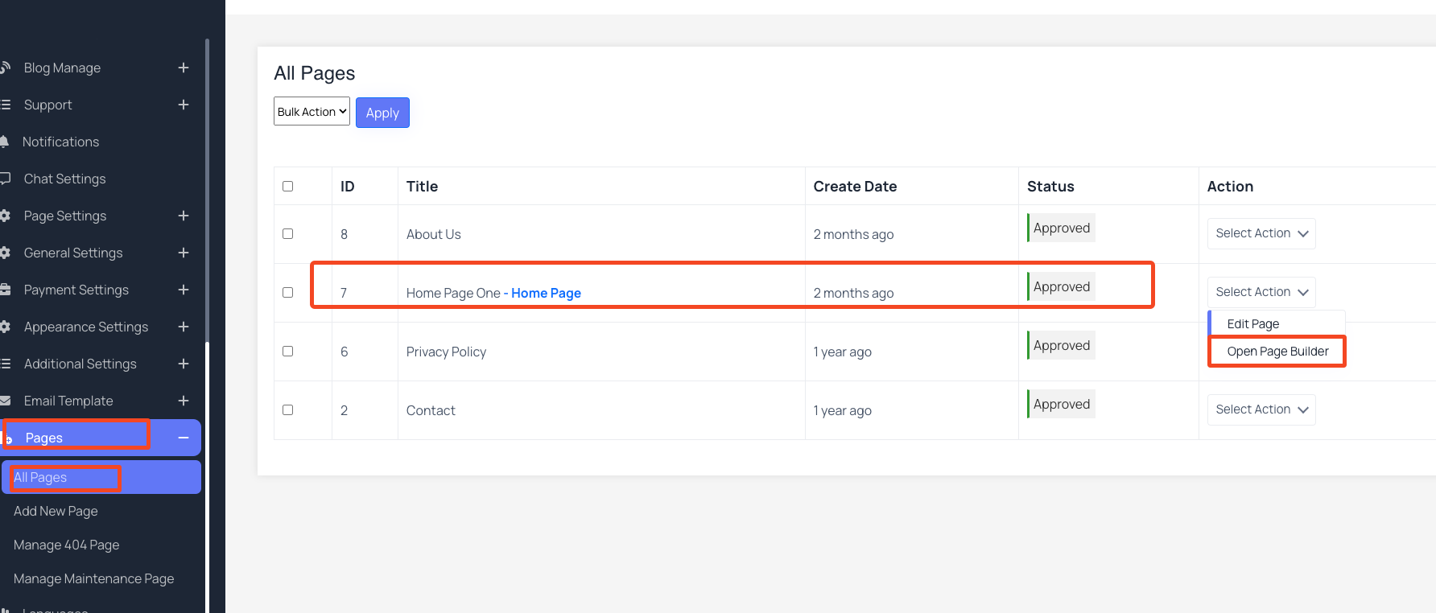Viewport: 1436px width, 613px height.
Task: Check the Privacy Policy row checkbox
Action: tap(287, 351)
